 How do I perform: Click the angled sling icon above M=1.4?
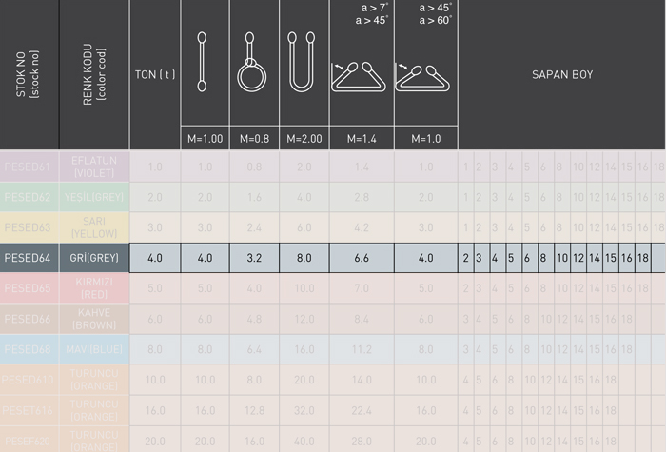pyautogui.click(x=359, y=77)
